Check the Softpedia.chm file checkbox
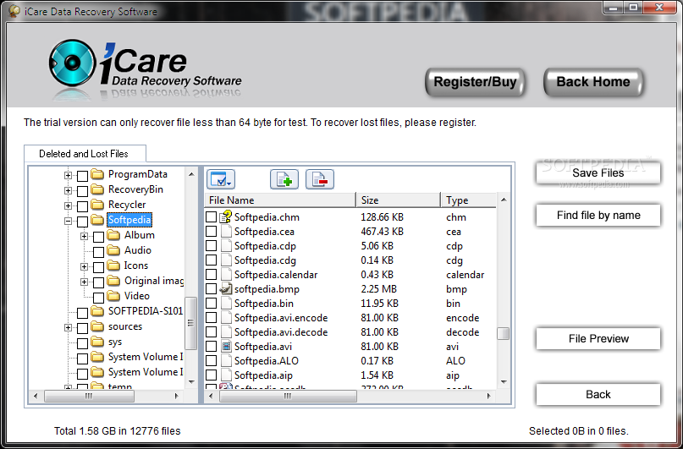The width and height of the screenshot is (683, 449). [x=212, y=216]
